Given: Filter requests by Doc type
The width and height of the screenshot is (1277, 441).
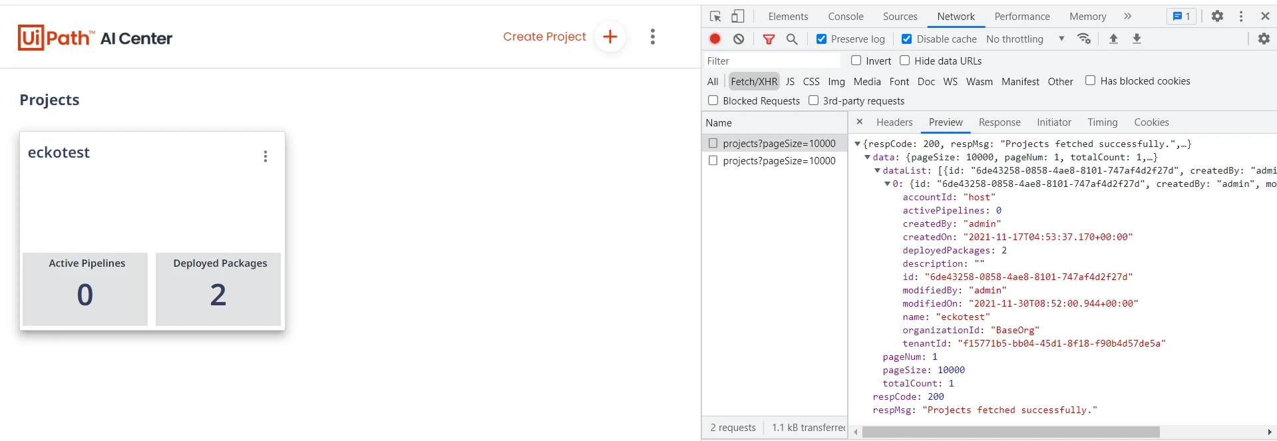Looking at the screenshot, I should point(926,81).
